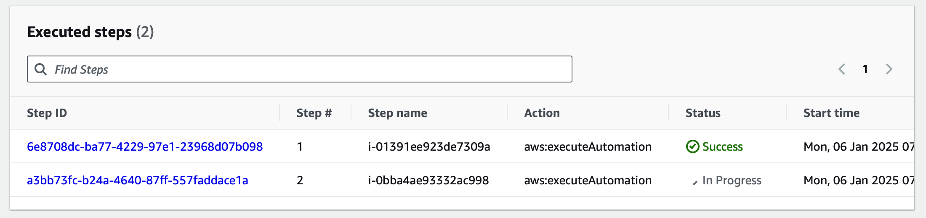Go to the previous page of steps

(x=842, y=69)
